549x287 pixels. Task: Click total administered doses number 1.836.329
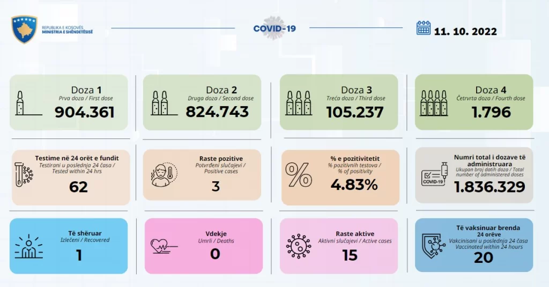[489, 187]
